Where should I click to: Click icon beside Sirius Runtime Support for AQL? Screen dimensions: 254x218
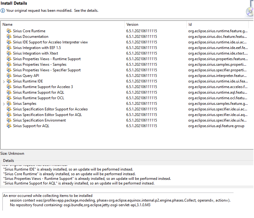click(9, 92)
